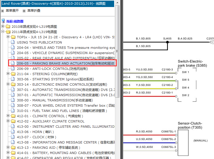Click the 菜单折叠 link
Viewport: 214px width, 159px height.
[34, 11]
